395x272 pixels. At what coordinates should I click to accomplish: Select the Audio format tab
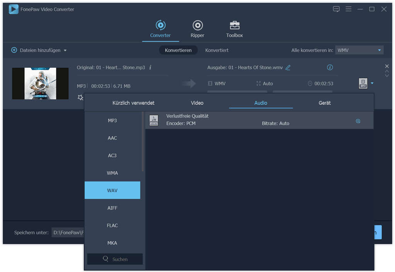point(261,103)
